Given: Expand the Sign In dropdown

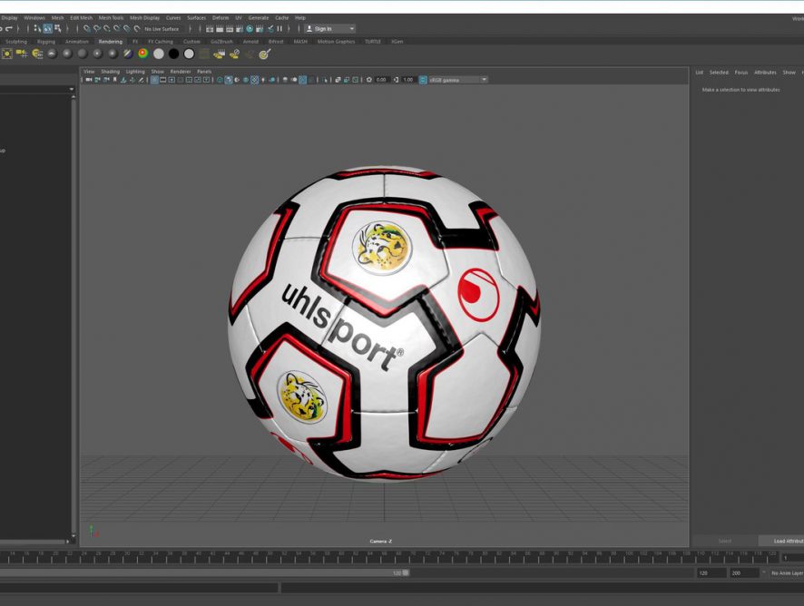Looking at the screenshot, I should coord(351,29).
